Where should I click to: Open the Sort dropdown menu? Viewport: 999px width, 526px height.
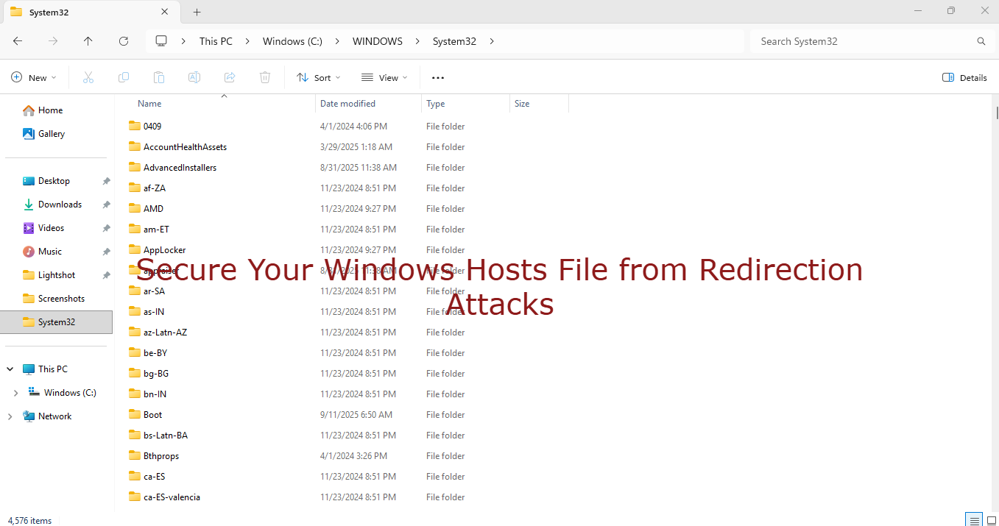[x=318, y=77]
